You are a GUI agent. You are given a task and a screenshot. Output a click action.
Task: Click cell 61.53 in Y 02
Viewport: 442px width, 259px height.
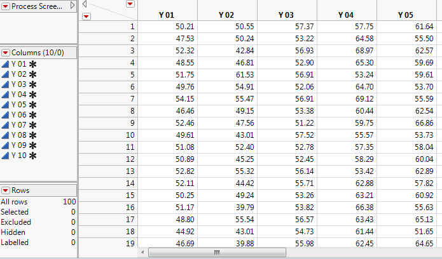click(227, 75)
